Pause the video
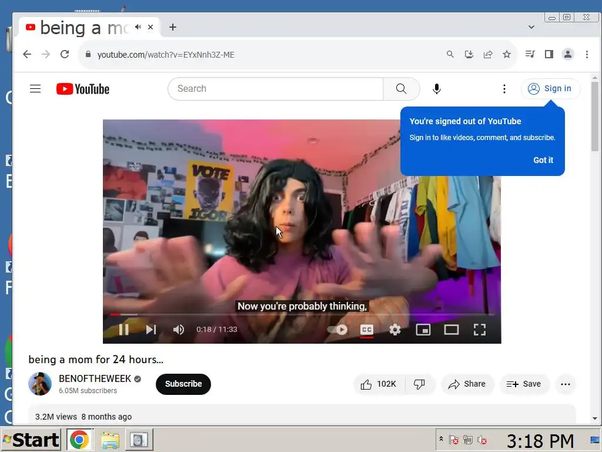This screenshot has height=452, width=602. tap(123, 330)
